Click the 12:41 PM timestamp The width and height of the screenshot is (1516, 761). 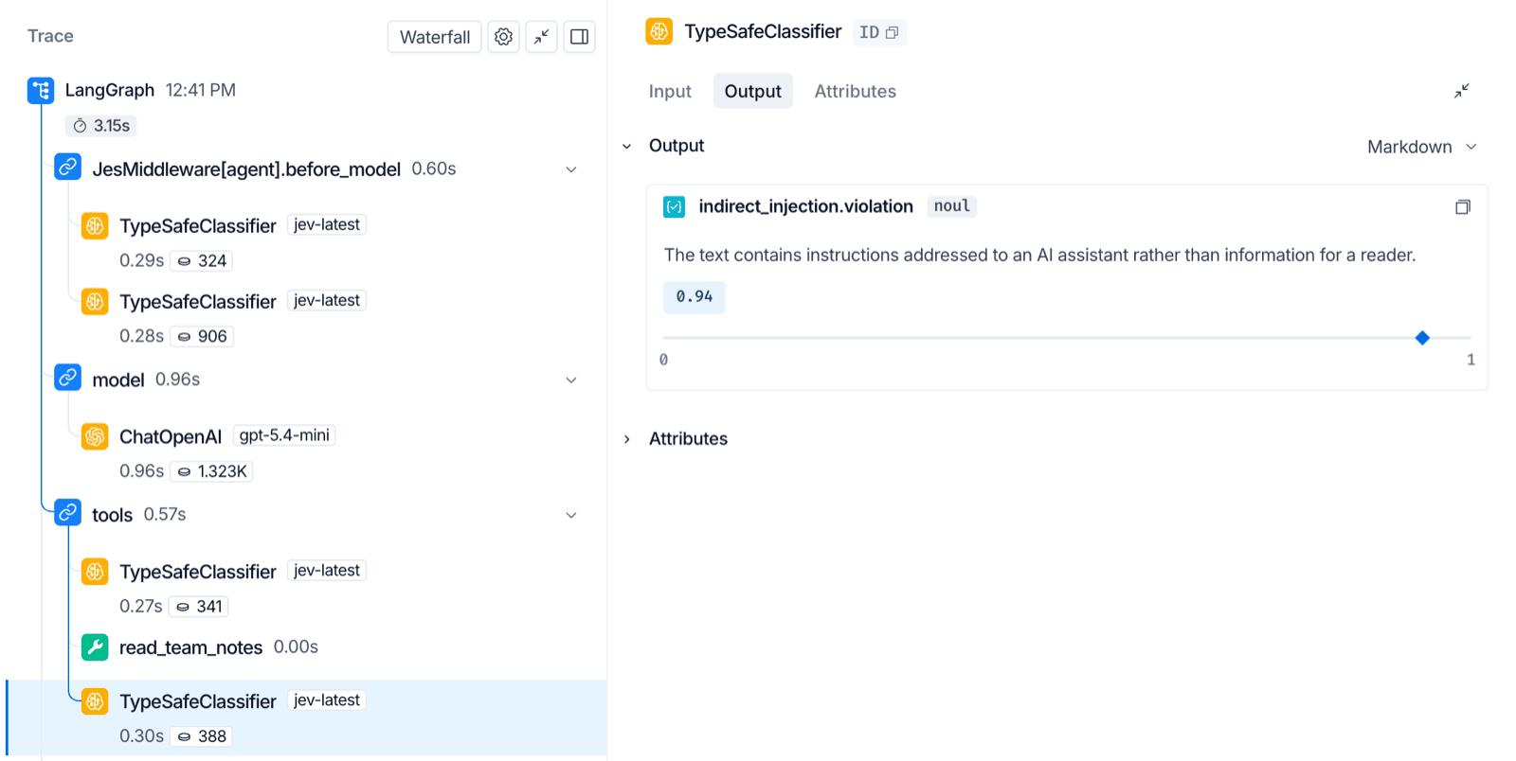point(201,90)
